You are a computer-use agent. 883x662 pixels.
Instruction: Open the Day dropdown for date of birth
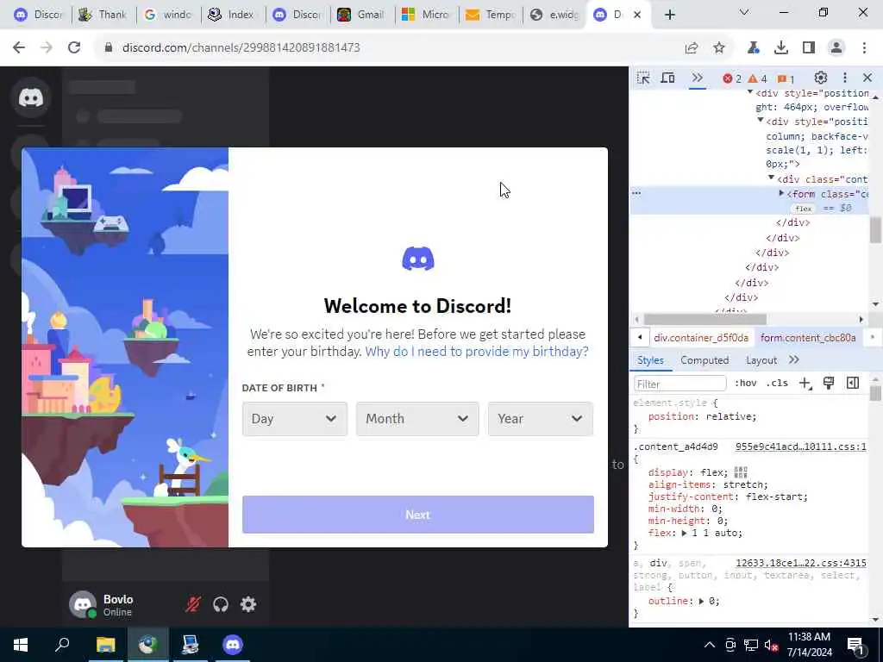295,419
